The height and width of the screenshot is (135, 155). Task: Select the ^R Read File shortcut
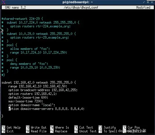pos(36,131)
